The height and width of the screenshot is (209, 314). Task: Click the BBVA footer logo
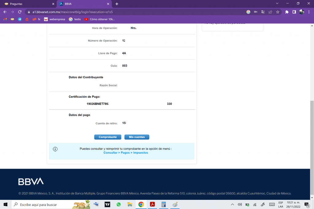(31, 181)
